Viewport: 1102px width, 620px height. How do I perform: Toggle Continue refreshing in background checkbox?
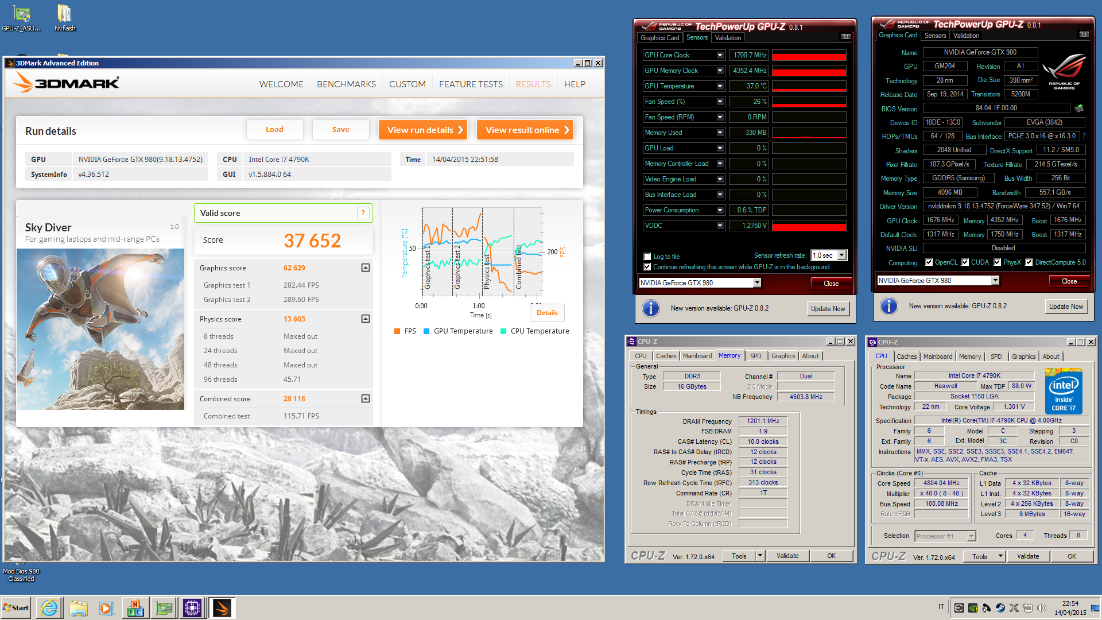click(647, 267)
